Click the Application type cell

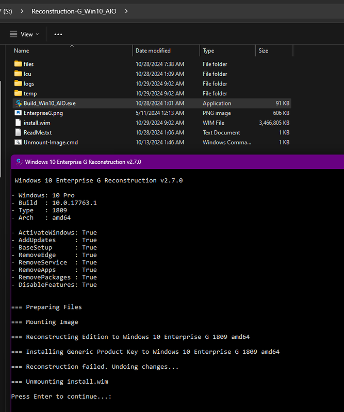(x=217, y=104)
